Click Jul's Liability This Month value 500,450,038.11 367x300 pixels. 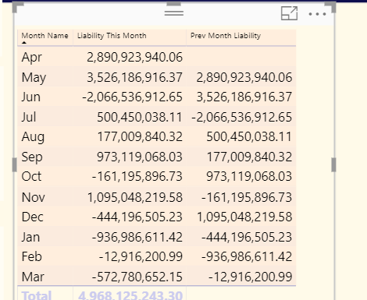coord(140,117)
